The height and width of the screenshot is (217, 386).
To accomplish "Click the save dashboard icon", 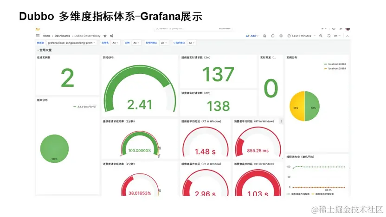I will (x=264, y=36).
